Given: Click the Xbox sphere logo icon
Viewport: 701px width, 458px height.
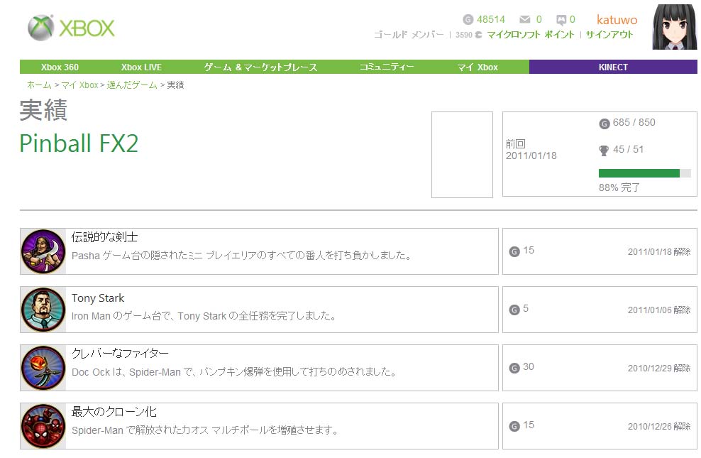Looking at the screenshot, I should tap(40, 28).
